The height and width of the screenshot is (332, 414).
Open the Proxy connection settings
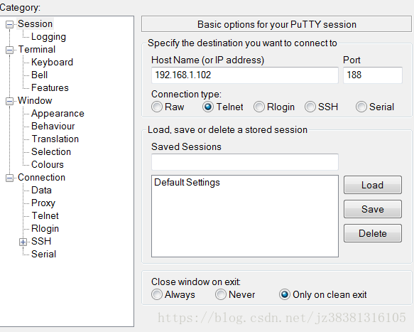(x=43, y=203)
